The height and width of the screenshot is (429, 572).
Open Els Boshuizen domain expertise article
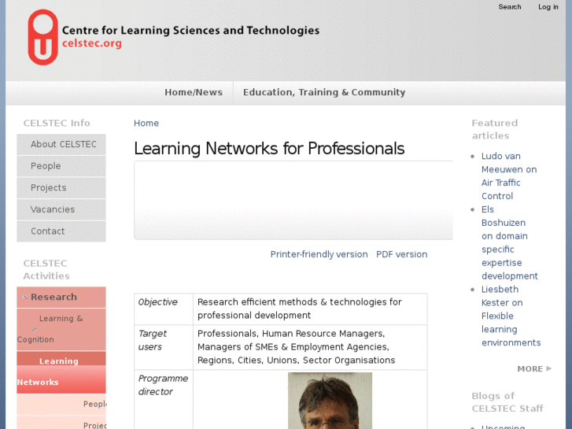[509, 242]
